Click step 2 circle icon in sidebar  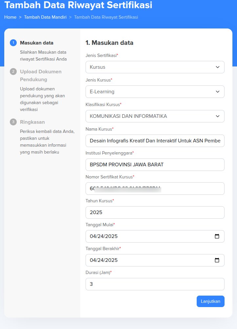(x=13, y=72)
